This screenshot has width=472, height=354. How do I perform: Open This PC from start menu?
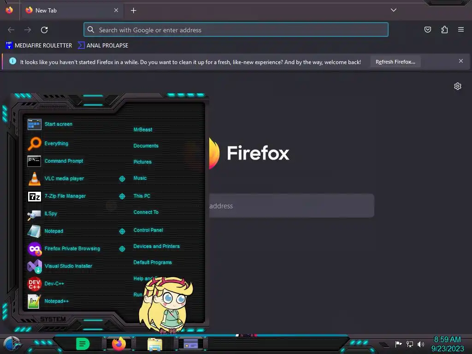pyautogui.click(x=142, y=196)
